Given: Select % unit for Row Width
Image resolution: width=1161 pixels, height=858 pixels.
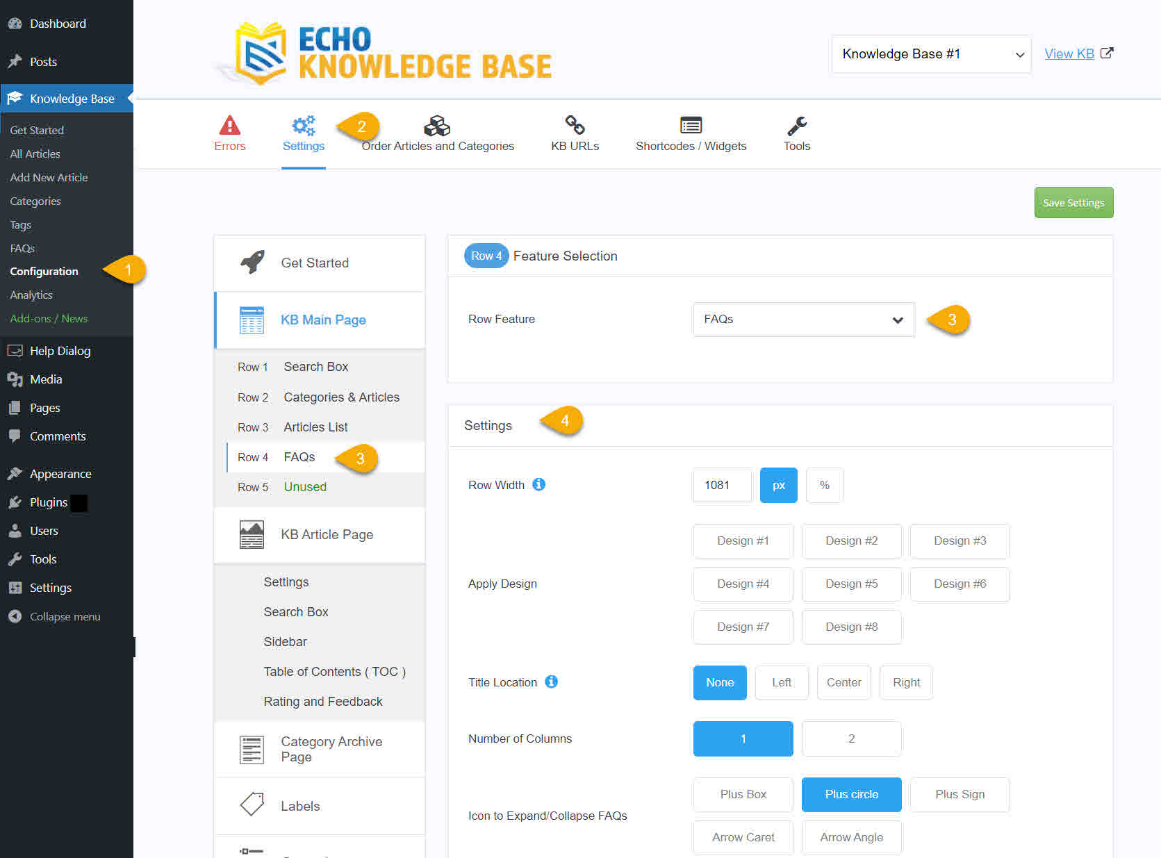Looking at the screenshot, I should (824, 485).
